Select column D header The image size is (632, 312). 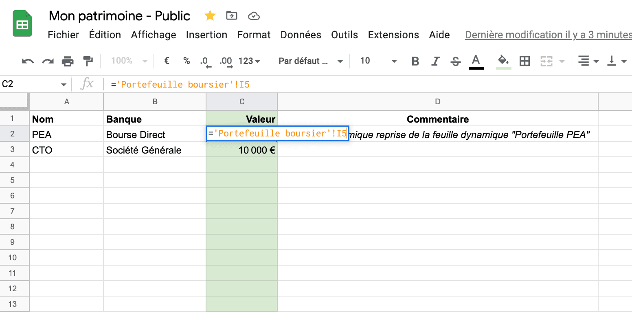click(x=438, y=102)
